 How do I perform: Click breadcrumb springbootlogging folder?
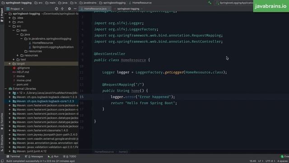112,3
